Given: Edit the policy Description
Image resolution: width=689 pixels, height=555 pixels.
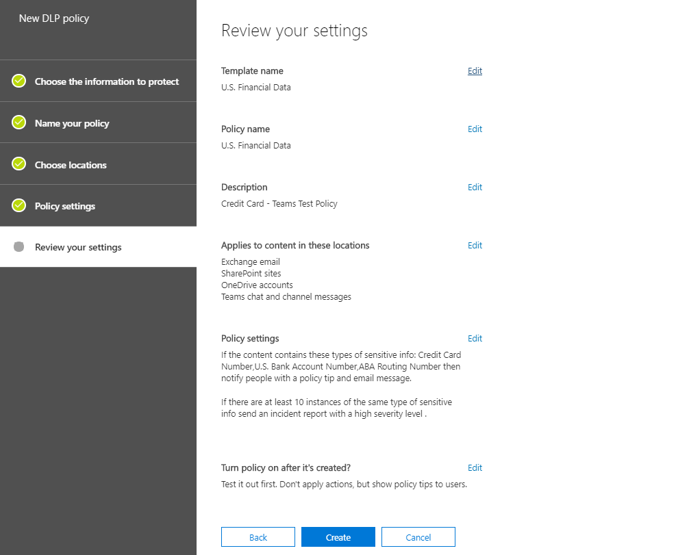Looking at the screenshot, I should click(475, 187).
